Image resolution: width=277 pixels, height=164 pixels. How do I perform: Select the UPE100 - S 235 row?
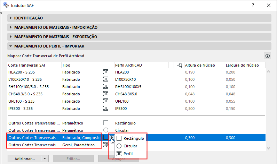[136, 101]
